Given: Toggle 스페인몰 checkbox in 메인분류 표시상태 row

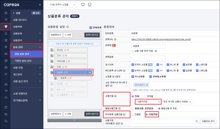Looking at the screenshot, I should (x=197, y=71).
